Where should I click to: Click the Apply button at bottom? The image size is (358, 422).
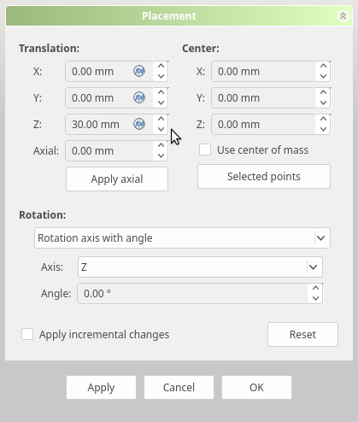pyautogui.click(x=101, y=387)
